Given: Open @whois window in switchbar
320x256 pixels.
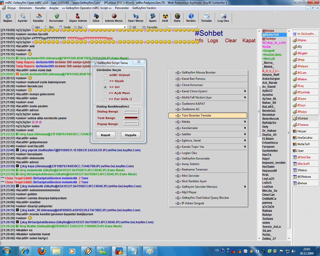Looking at the screenshot, I should pyautogui.click(x=305, y=183).
